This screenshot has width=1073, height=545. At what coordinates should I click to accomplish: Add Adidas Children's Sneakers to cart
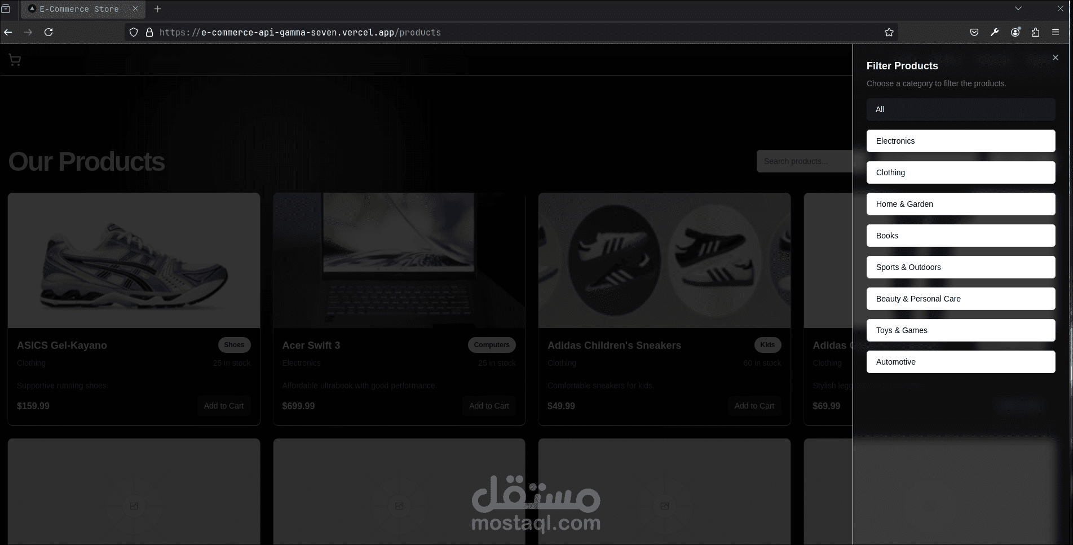(x=754, y=406)
